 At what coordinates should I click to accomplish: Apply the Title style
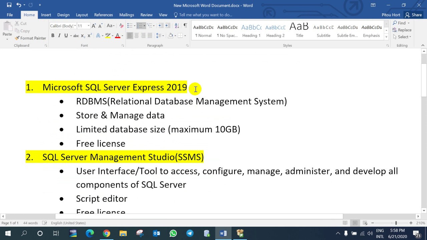point(300,31)
